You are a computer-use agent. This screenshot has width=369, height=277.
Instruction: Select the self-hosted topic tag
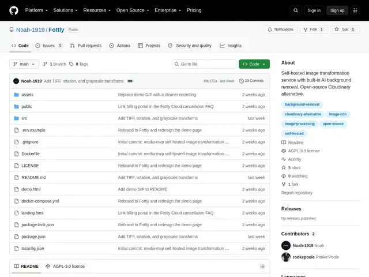point(294,133)
